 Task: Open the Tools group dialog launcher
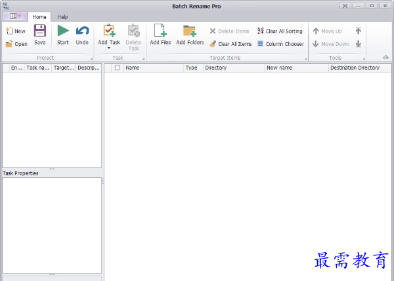(x=364, y=59)
